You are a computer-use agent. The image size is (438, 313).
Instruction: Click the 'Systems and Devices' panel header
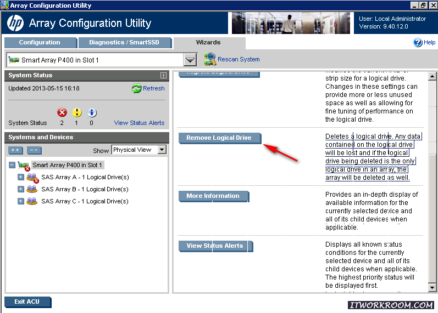87,138
